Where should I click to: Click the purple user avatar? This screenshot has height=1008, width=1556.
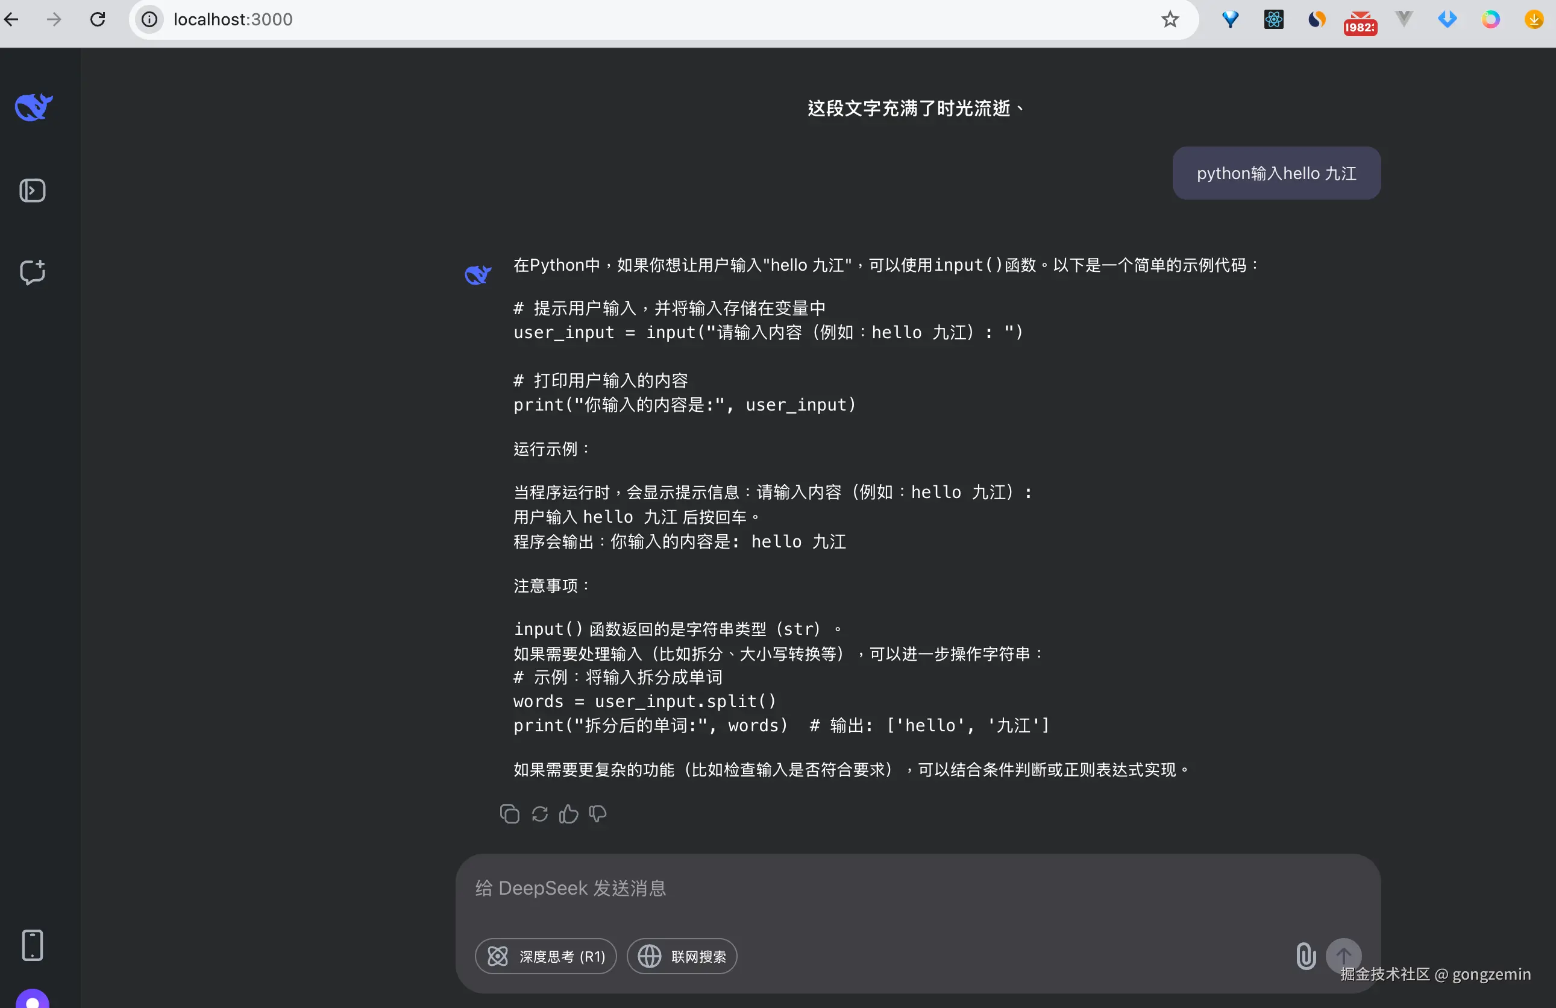coord(32,999)
